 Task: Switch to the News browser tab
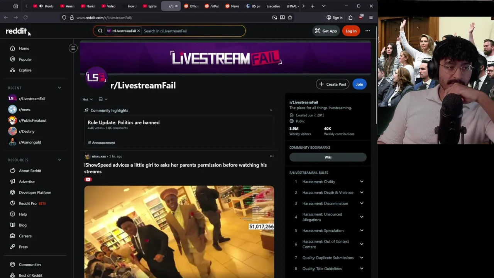(x=232, y=6)
